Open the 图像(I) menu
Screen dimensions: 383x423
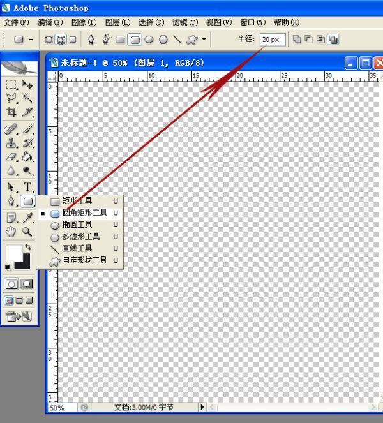(84, 22)
